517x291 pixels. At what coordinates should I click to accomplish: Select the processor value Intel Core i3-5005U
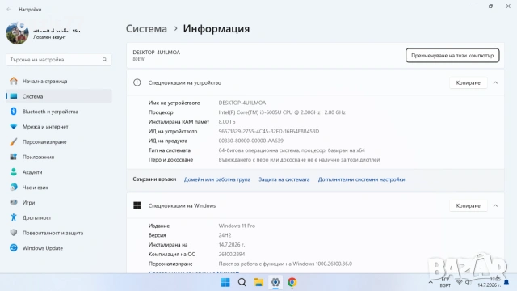(282, 112)
